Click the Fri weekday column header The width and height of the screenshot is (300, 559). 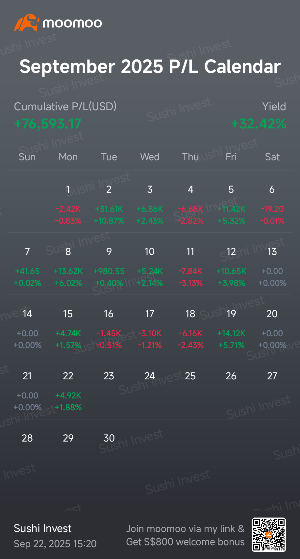[231, 157]
